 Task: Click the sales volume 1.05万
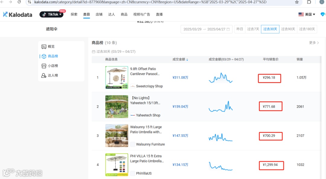[x=301, y=78]
